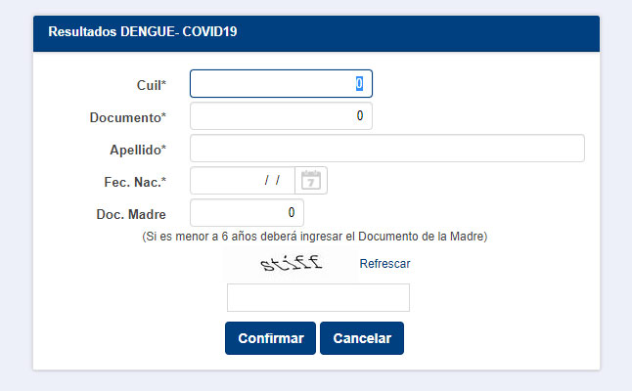Viewport: 632px width, 391px height.
Task: Click the captcha answer text box
Action: pos(318,297)
